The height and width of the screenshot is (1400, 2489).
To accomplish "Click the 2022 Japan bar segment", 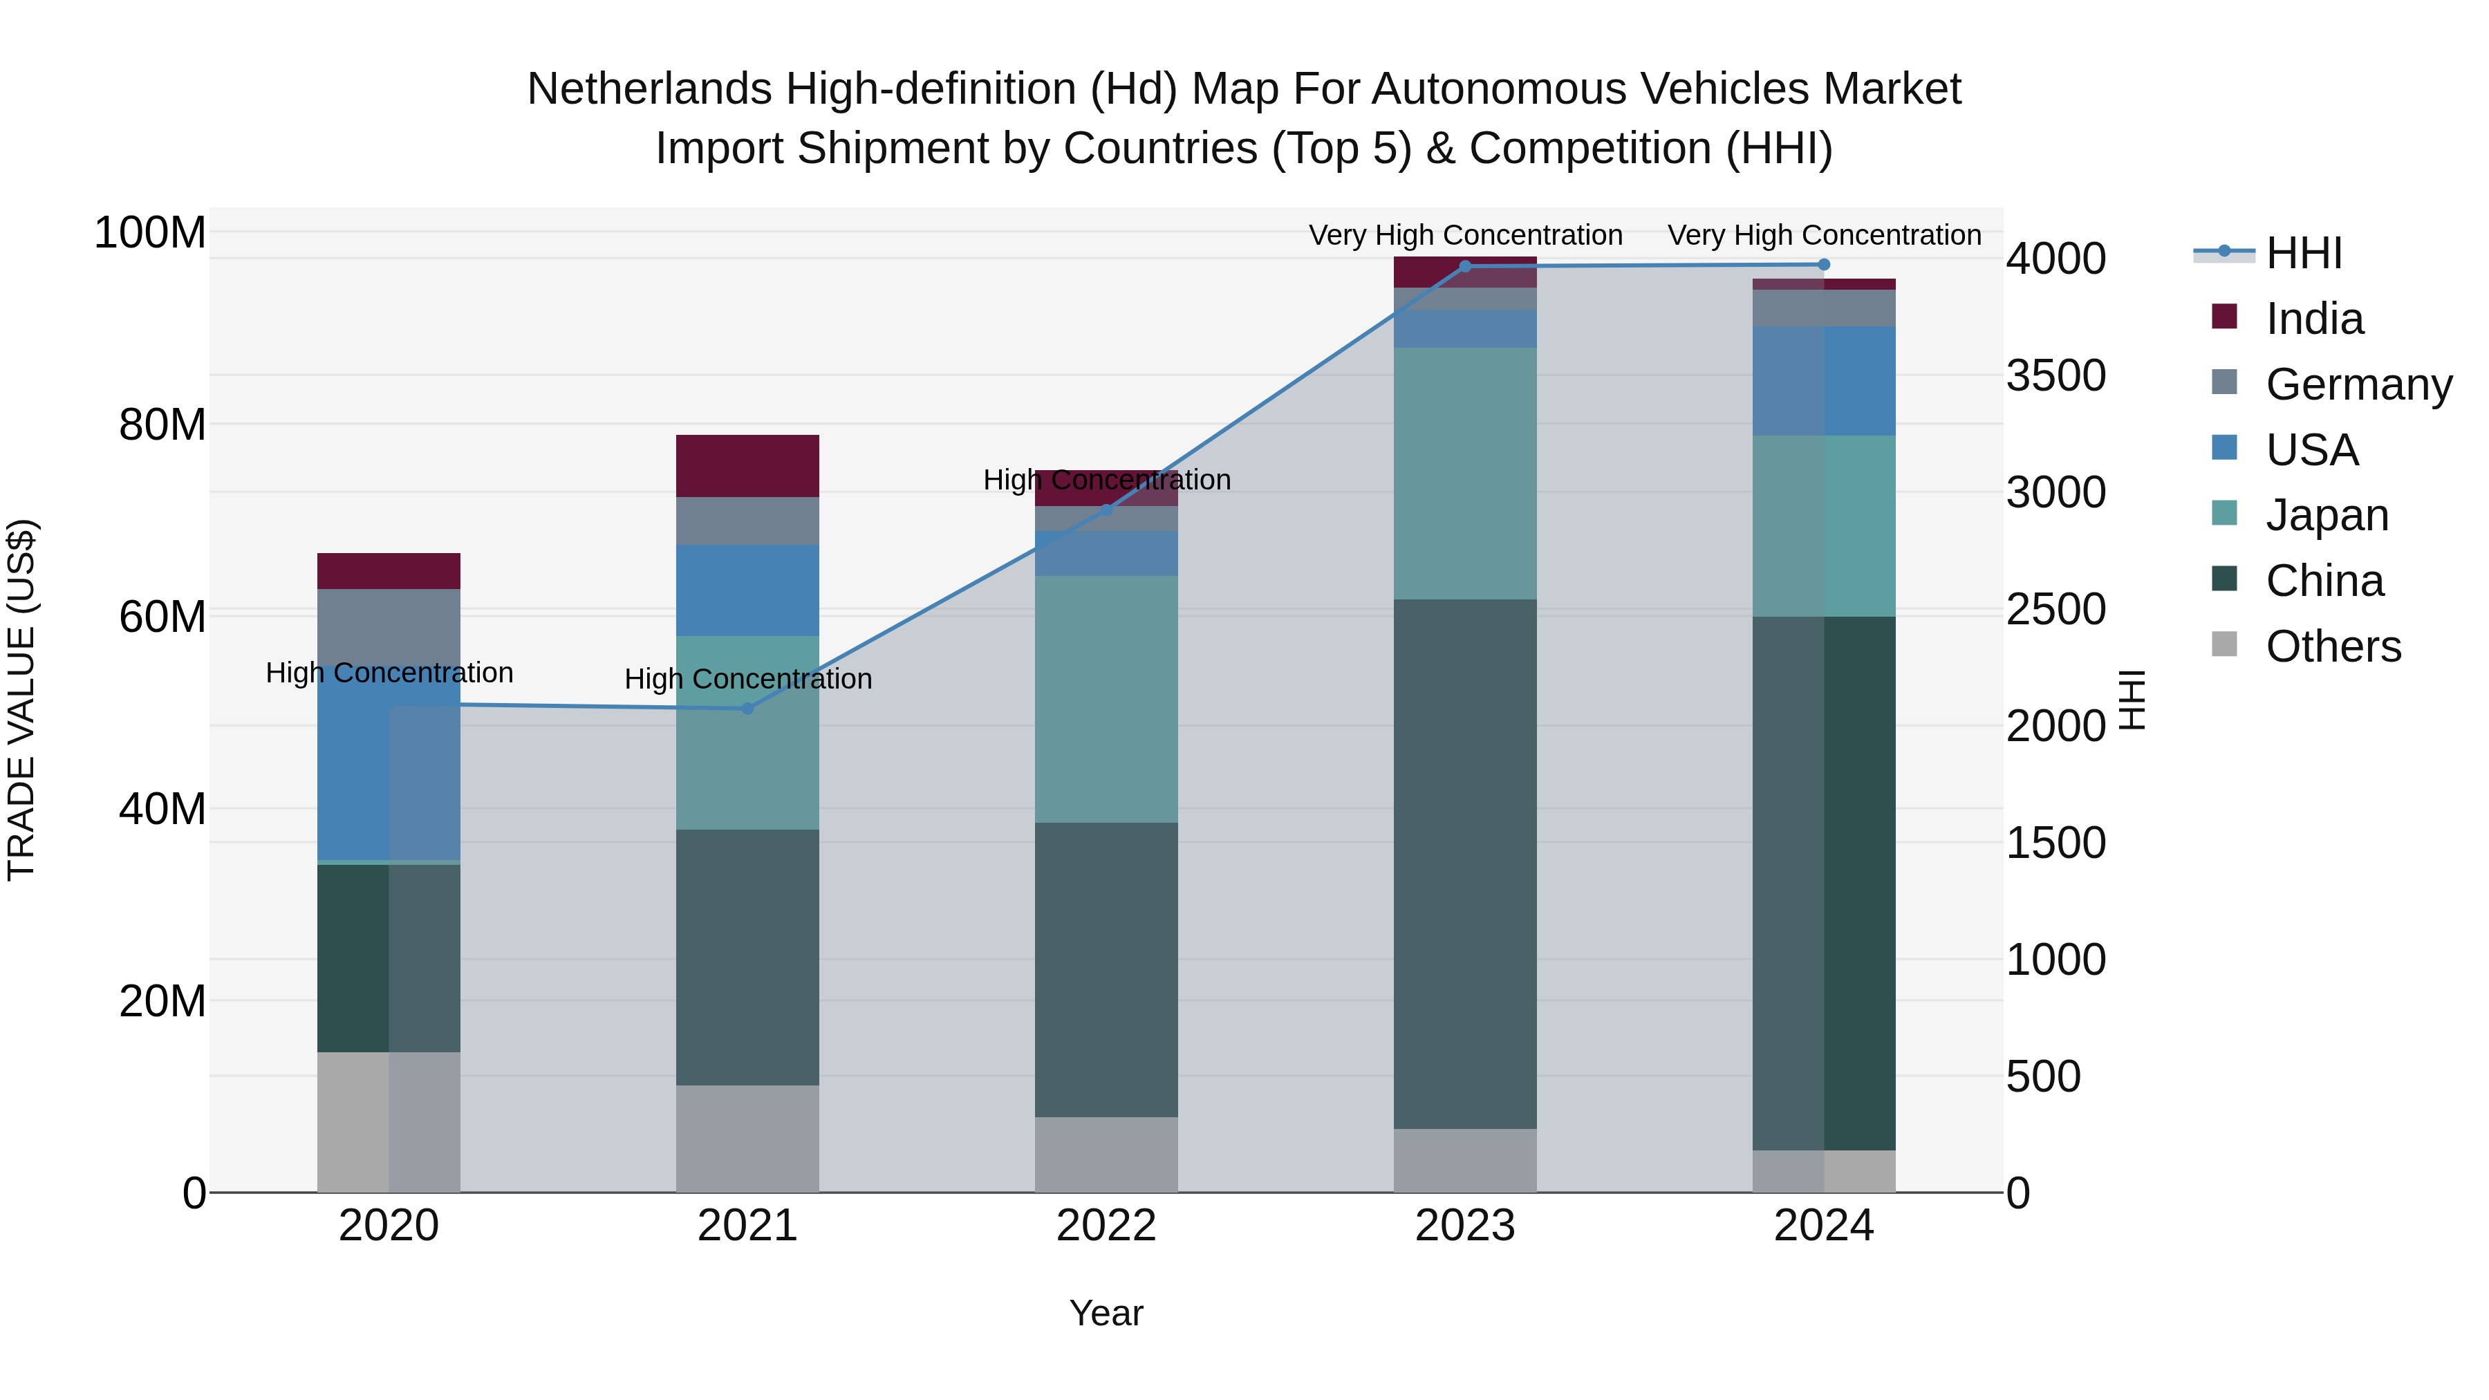I will tap(1108, 700).
